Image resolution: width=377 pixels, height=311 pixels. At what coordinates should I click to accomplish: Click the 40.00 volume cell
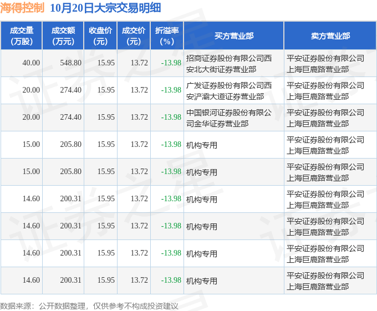click(x=31, y=63)
